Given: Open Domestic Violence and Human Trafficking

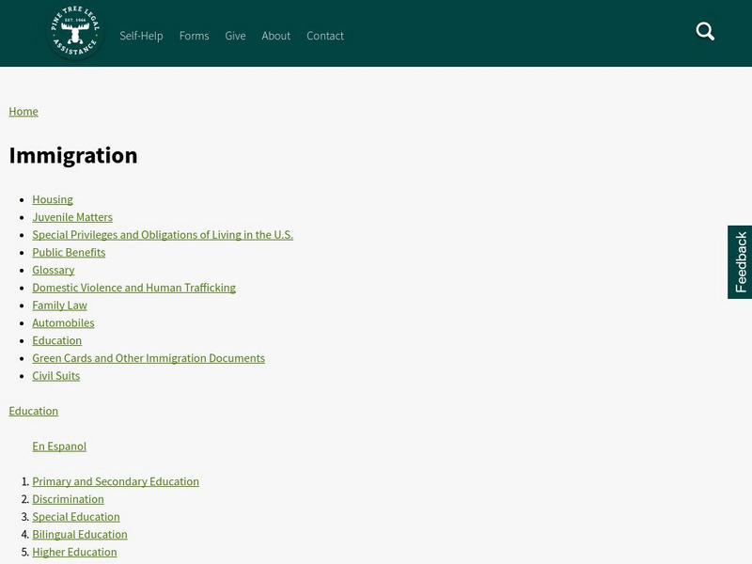Looking at the screenshot, I should [134, 288].
